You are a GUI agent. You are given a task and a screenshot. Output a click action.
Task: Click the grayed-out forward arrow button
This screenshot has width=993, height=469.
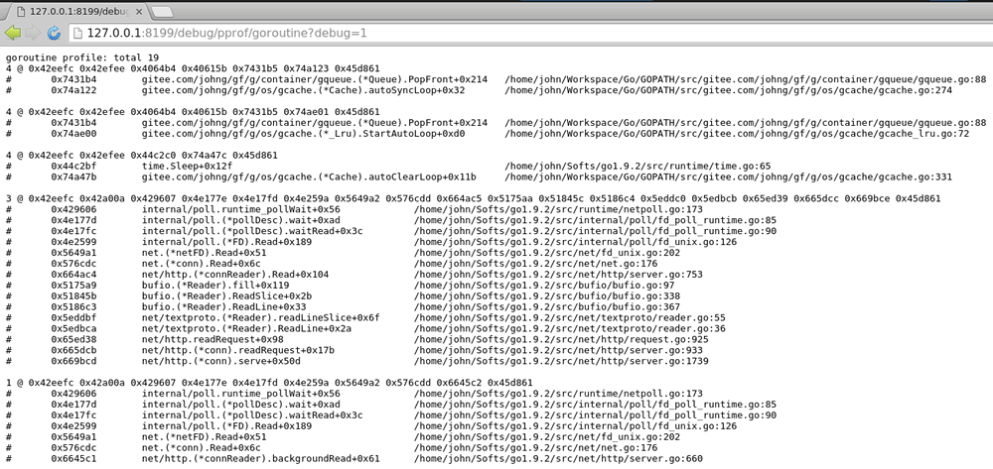pyautogui.click(x=33, y=33)
